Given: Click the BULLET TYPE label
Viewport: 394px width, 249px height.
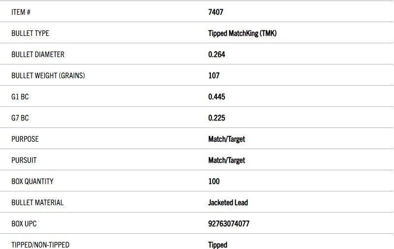Looking at the screenshot, I should coord(30,33).
